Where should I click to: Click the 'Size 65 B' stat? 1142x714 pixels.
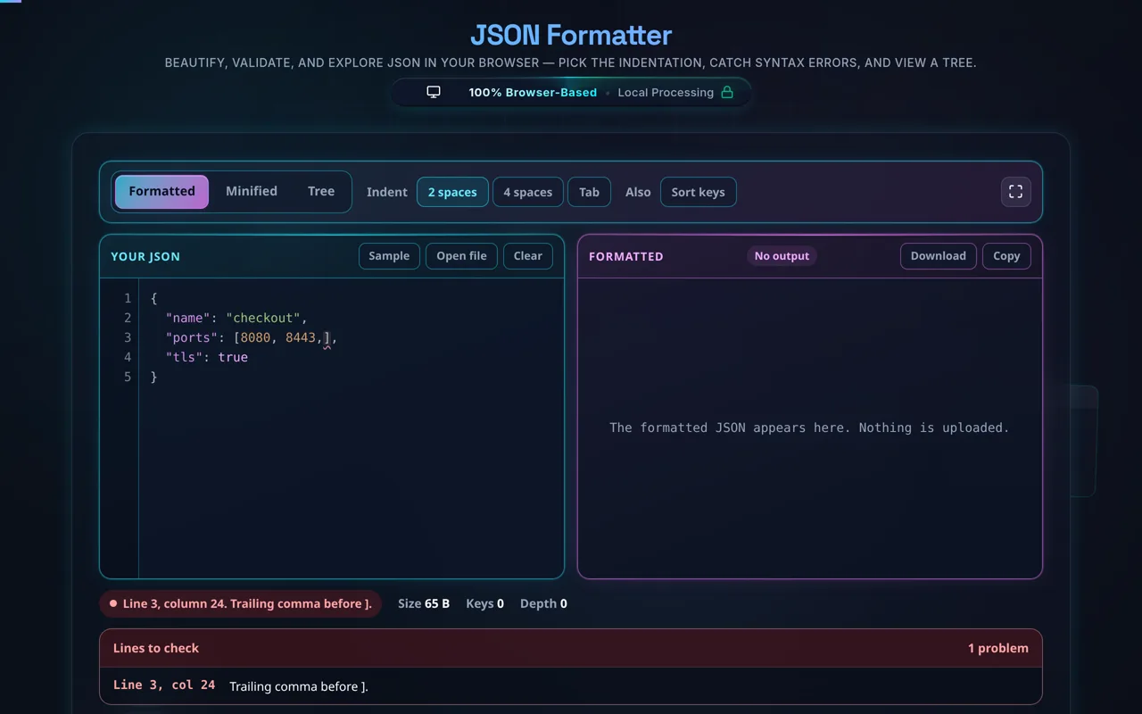[424, 604]
